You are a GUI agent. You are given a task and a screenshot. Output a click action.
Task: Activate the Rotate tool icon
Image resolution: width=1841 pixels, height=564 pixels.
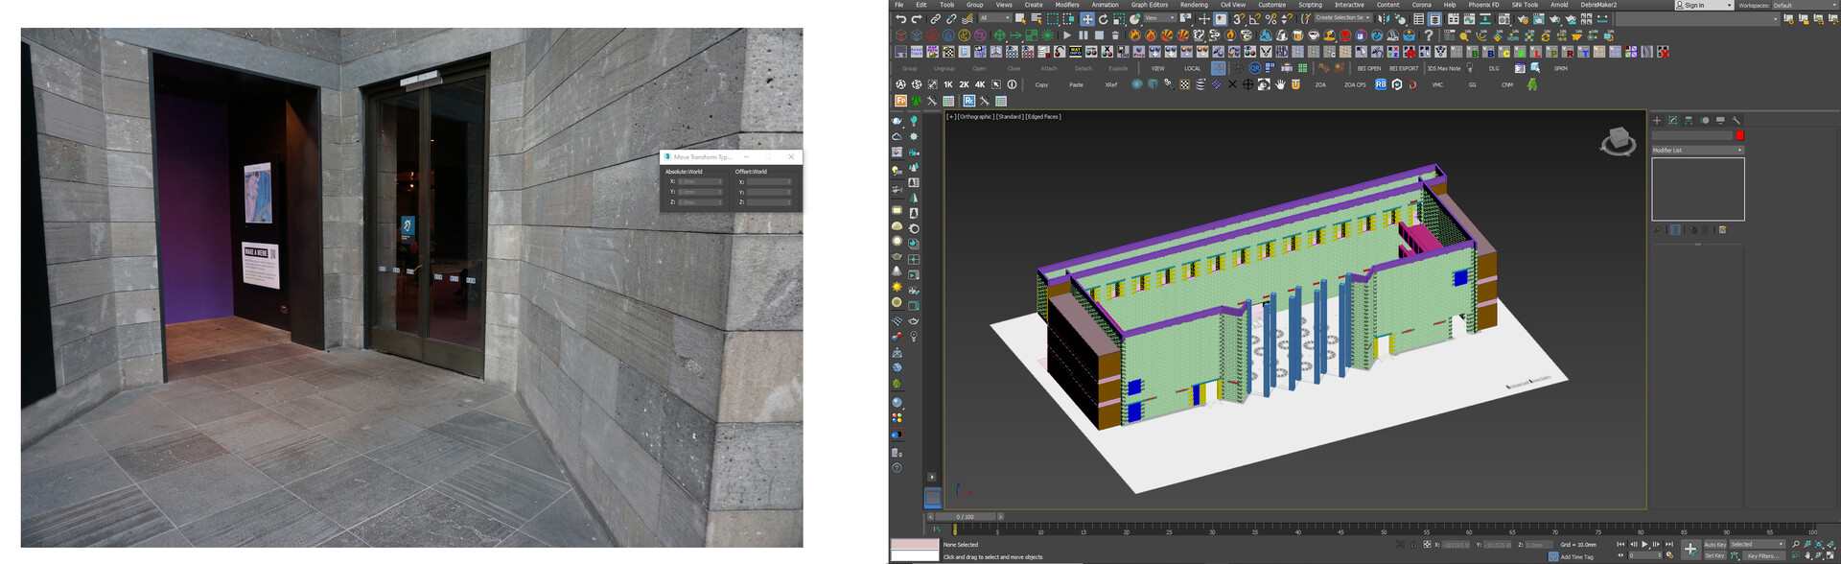tap(1103, 19)
